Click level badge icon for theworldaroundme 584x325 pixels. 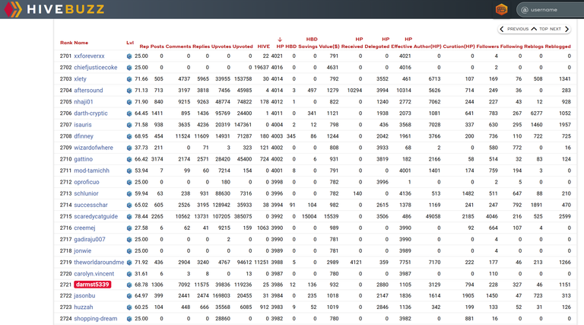point(129,263)
